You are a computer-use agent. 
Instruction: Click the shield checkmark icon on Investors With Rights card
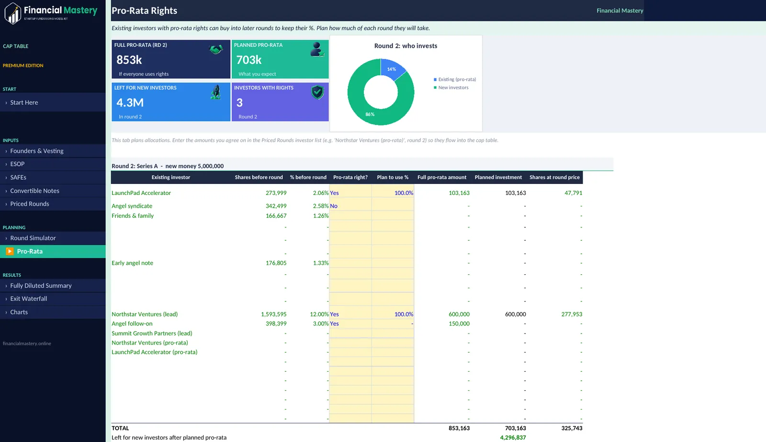coord(317,92)
